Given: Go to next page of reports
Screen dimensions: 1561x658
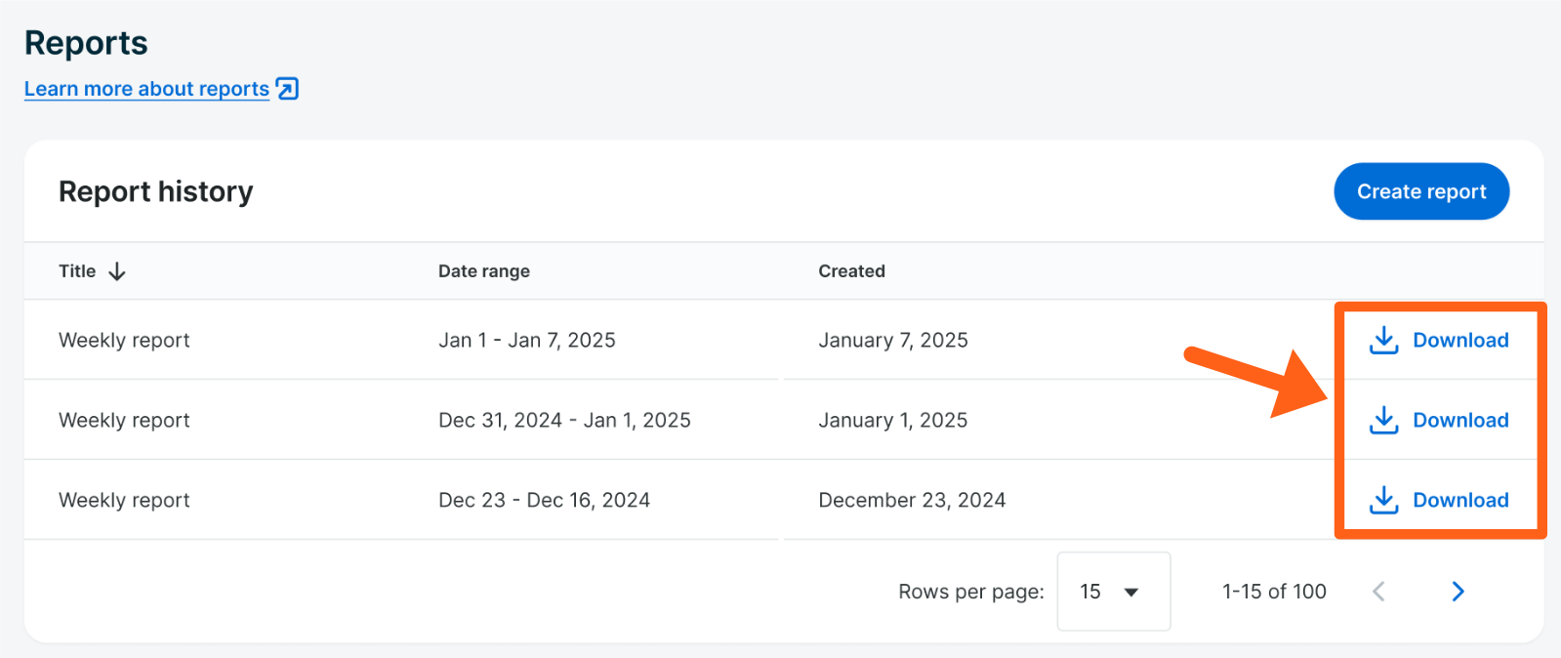Looking at the screenshot, I should (1458, 592).
